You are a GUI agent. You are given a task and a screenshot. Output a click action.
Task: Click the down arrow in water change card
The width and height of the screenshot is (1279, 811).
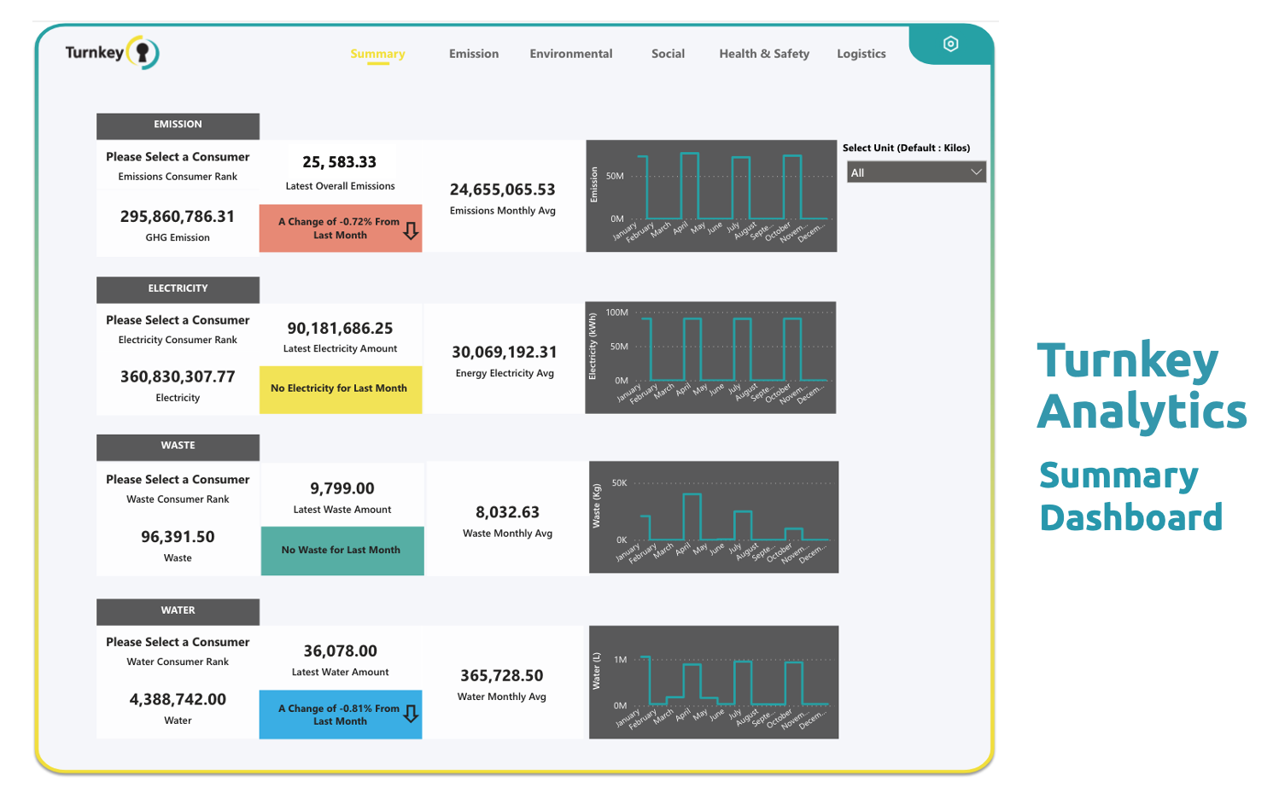click(411, 714)
